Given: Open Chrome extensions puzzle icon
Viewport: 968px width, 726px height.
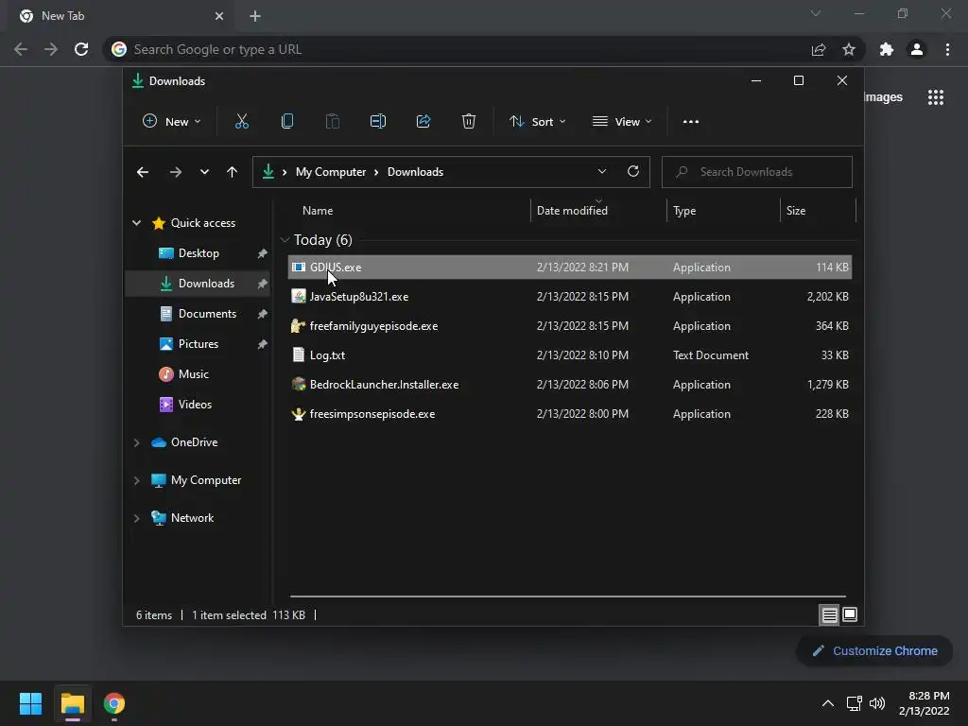Looking at the screenshot, I should click(887, 49).
